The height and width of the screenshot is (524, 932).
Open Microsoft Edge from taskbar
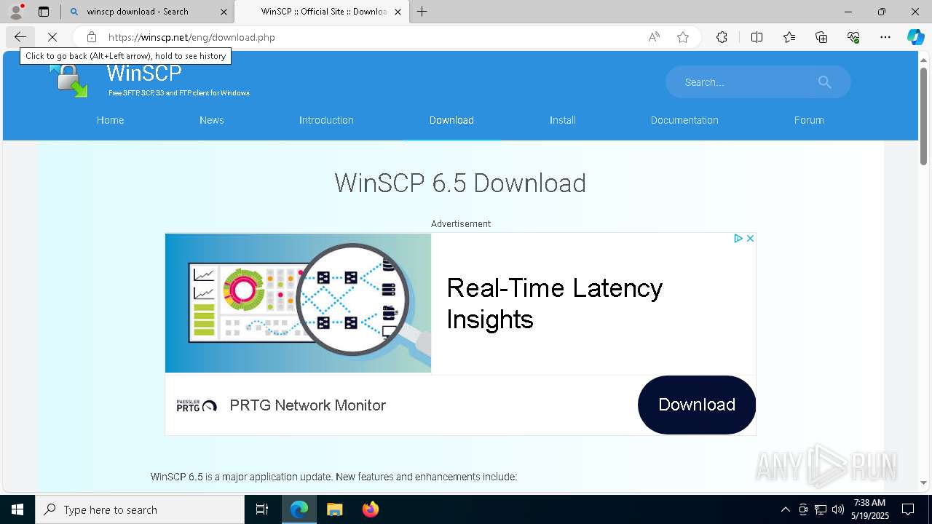(x=299, y=509)
